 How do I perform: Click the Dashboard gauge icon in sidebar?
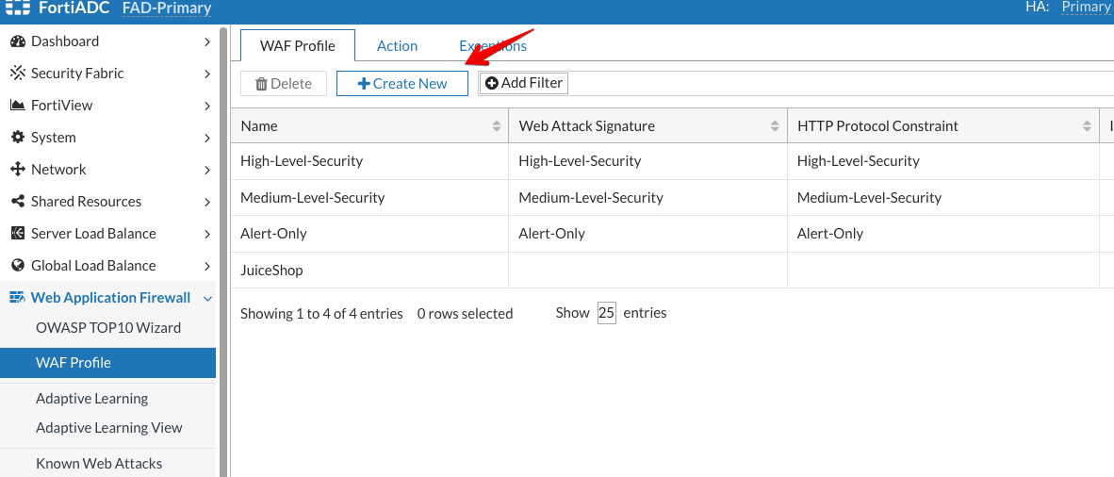(x=17, y=41)
